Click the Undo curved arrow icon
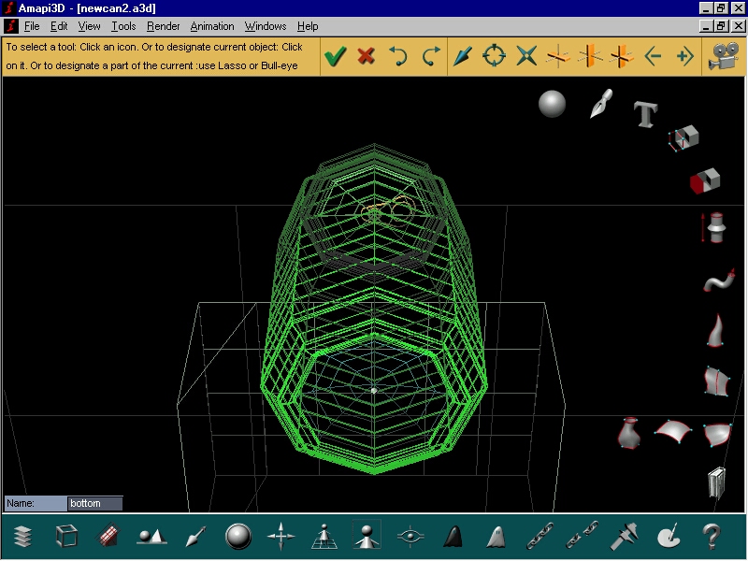 398,56
